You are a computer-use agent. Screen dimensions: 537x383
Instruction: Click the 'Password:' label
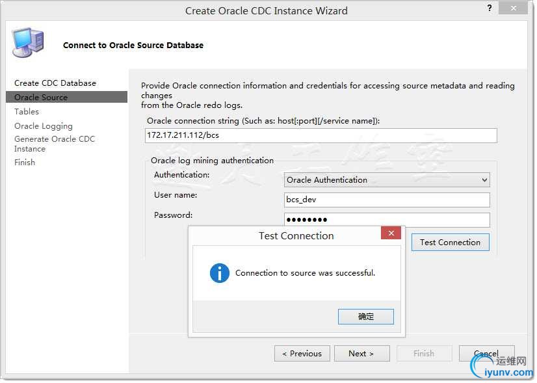coord(174,215)
